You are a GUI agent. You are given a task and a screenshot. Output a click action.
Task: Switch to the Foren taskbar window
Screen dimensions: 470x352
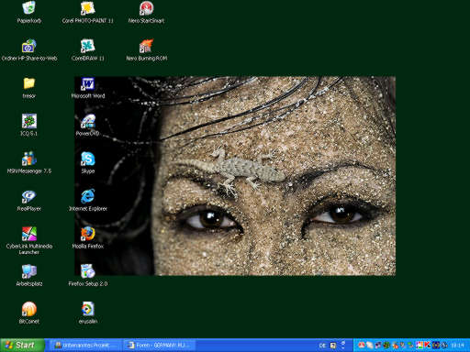coord(159,346)
